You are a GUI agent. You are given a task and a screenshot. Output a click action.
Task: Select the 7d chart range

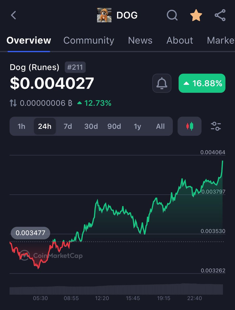point(68,126)
